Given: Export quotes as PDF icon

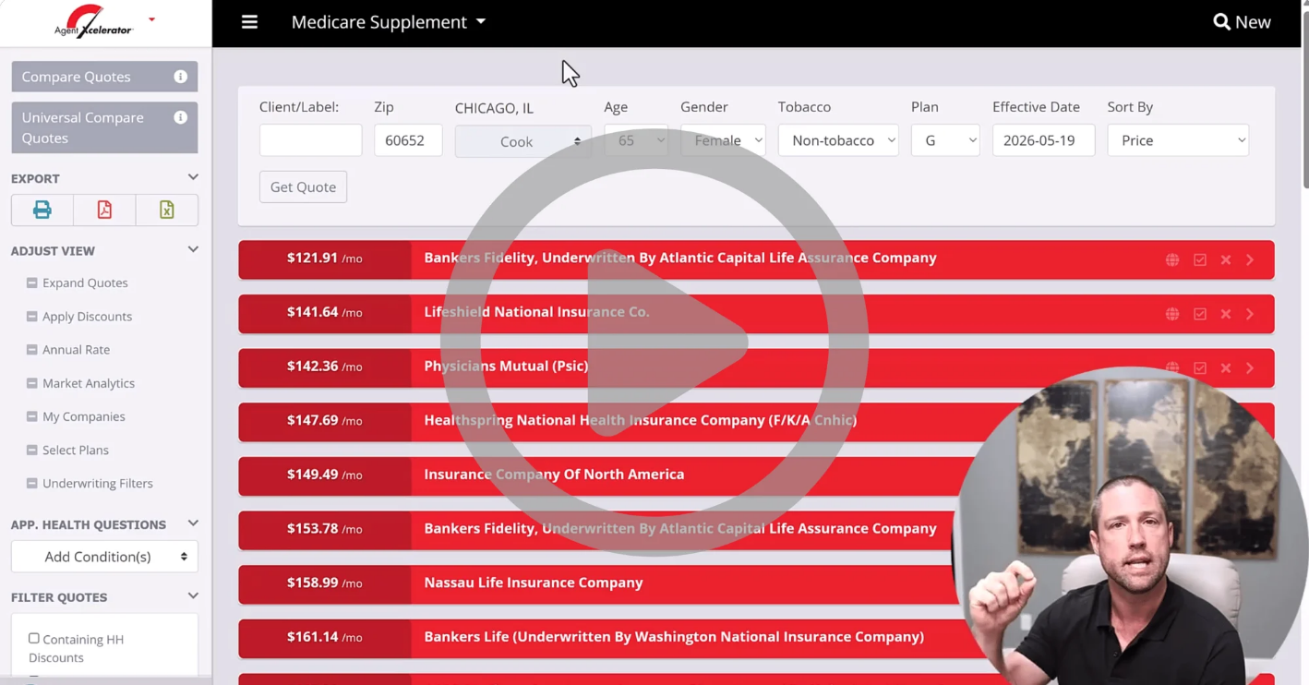Looking at the screenshot, I should coord(104,210).
